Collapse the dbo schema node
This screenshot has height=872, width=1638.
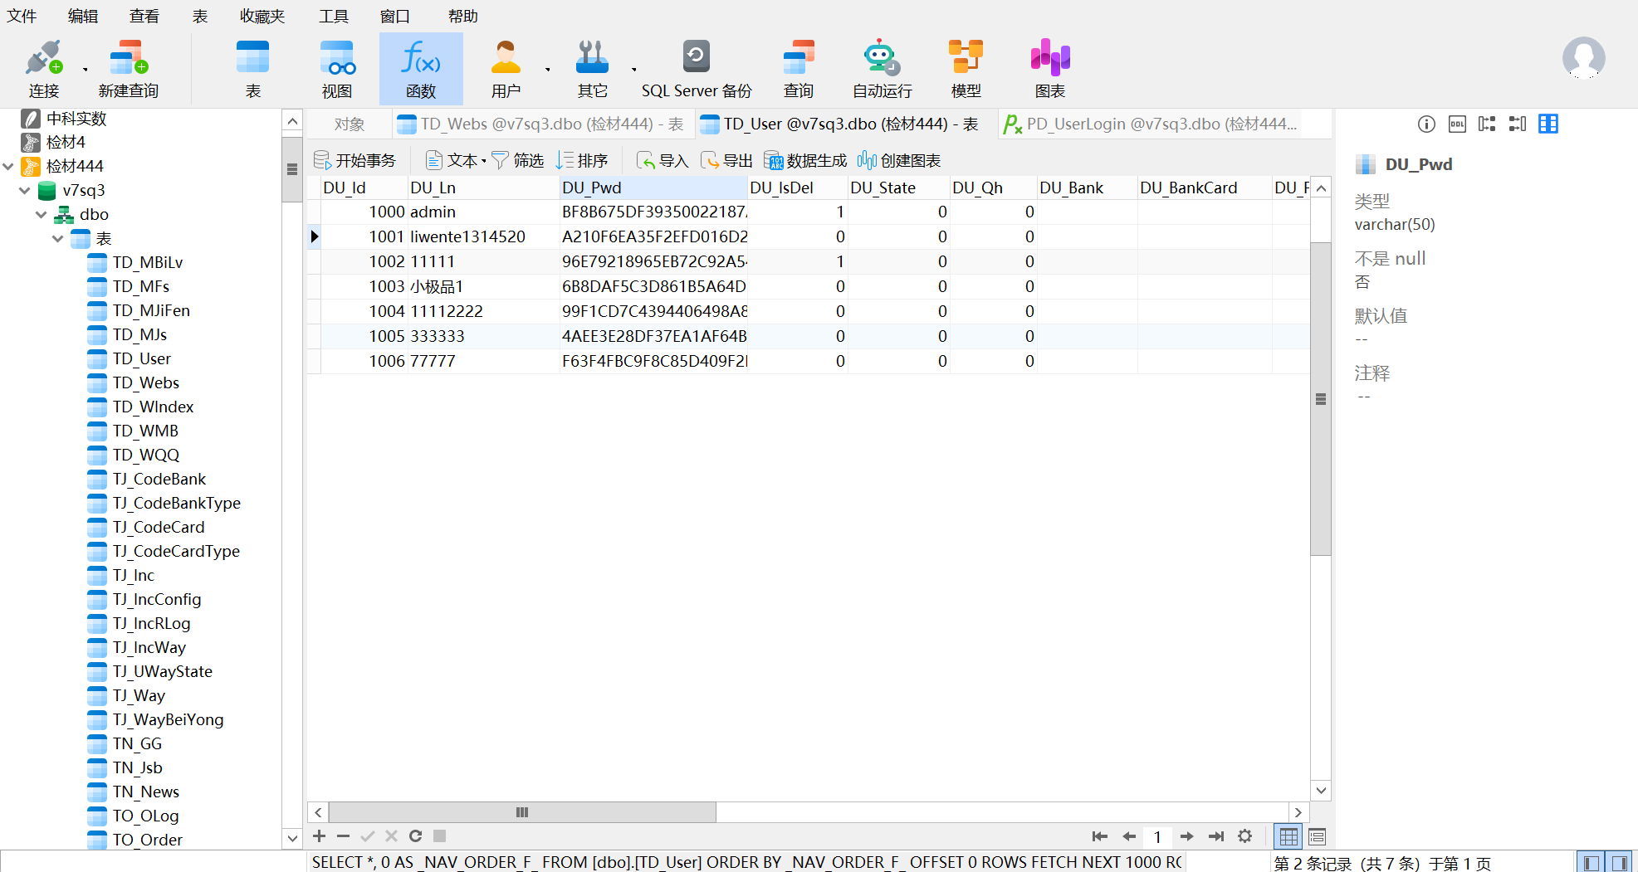tap(42, 215)
